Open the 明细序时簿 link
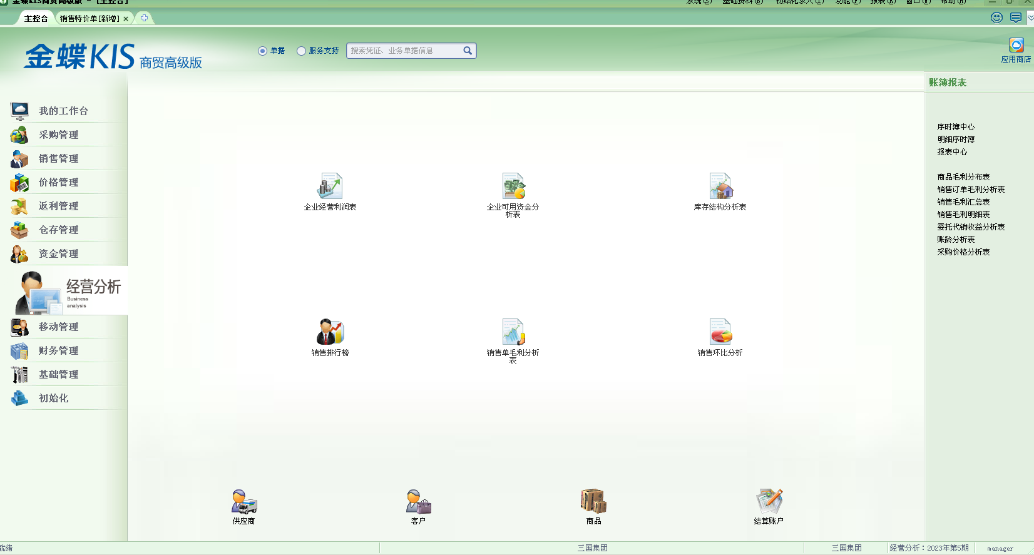Screen dimensions: 1034x555 point(956,140)
